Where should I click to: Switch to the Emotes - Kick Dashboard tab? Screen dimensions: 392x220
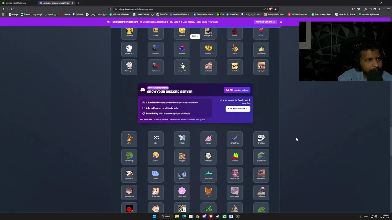(x=18, y=3)
